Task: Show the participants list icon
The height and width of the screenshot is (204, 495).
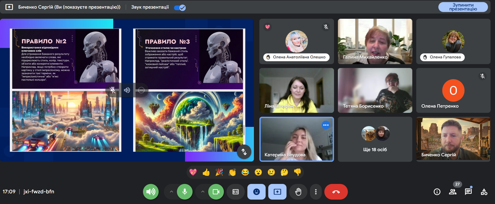Action: tap(453, 192)
